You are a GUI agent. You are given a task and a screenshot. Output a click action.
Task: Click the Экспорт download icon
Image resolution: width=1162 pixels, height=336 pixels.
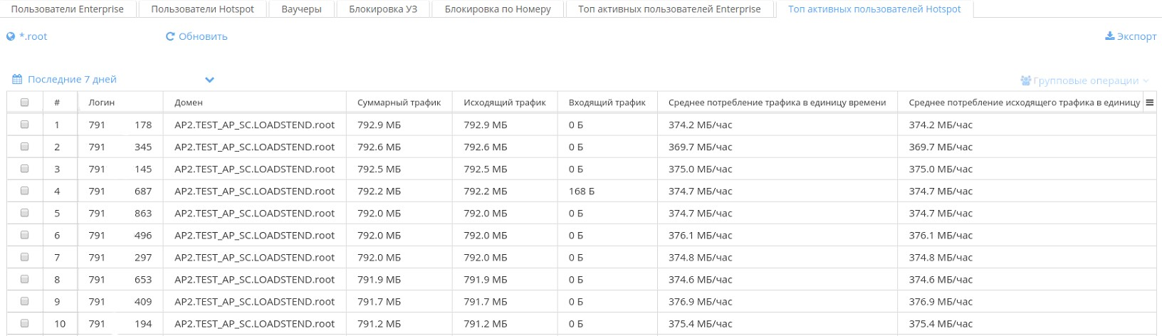[x=1109, y=36]
